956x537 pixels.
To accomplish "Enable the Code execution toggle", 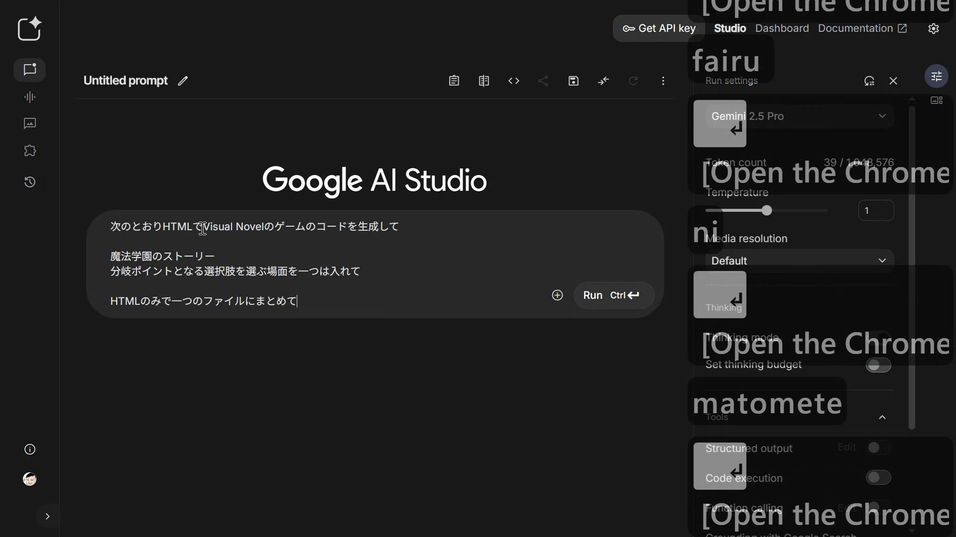I will (878, 478).
